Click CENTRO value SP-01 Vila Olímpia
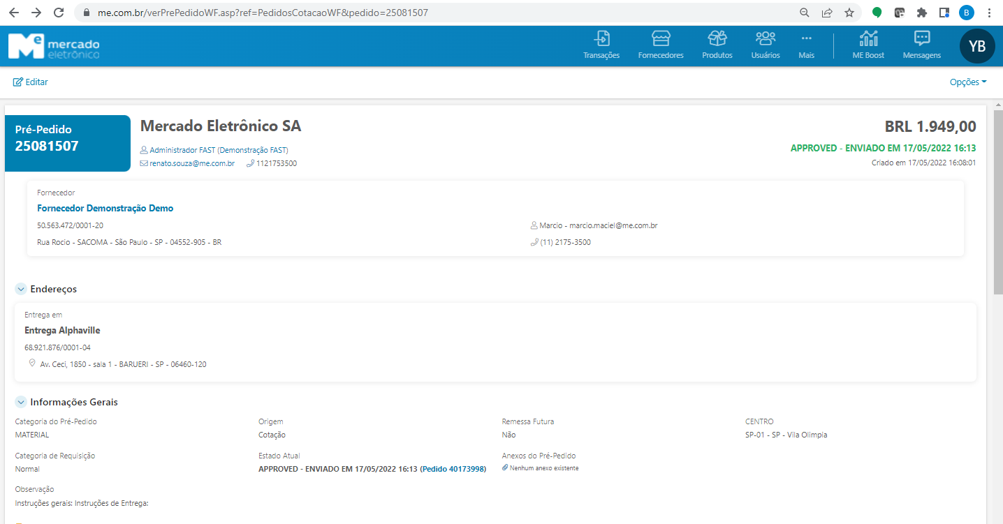Screen dimensions: 1003x524 (x=786, y=435)
